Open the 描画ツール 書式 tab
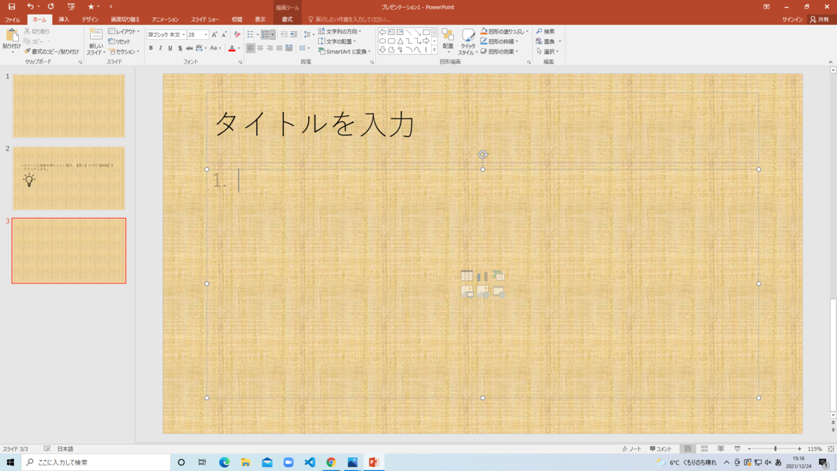Viewport: 837px width, 471px height. click(x=286, y=20)
